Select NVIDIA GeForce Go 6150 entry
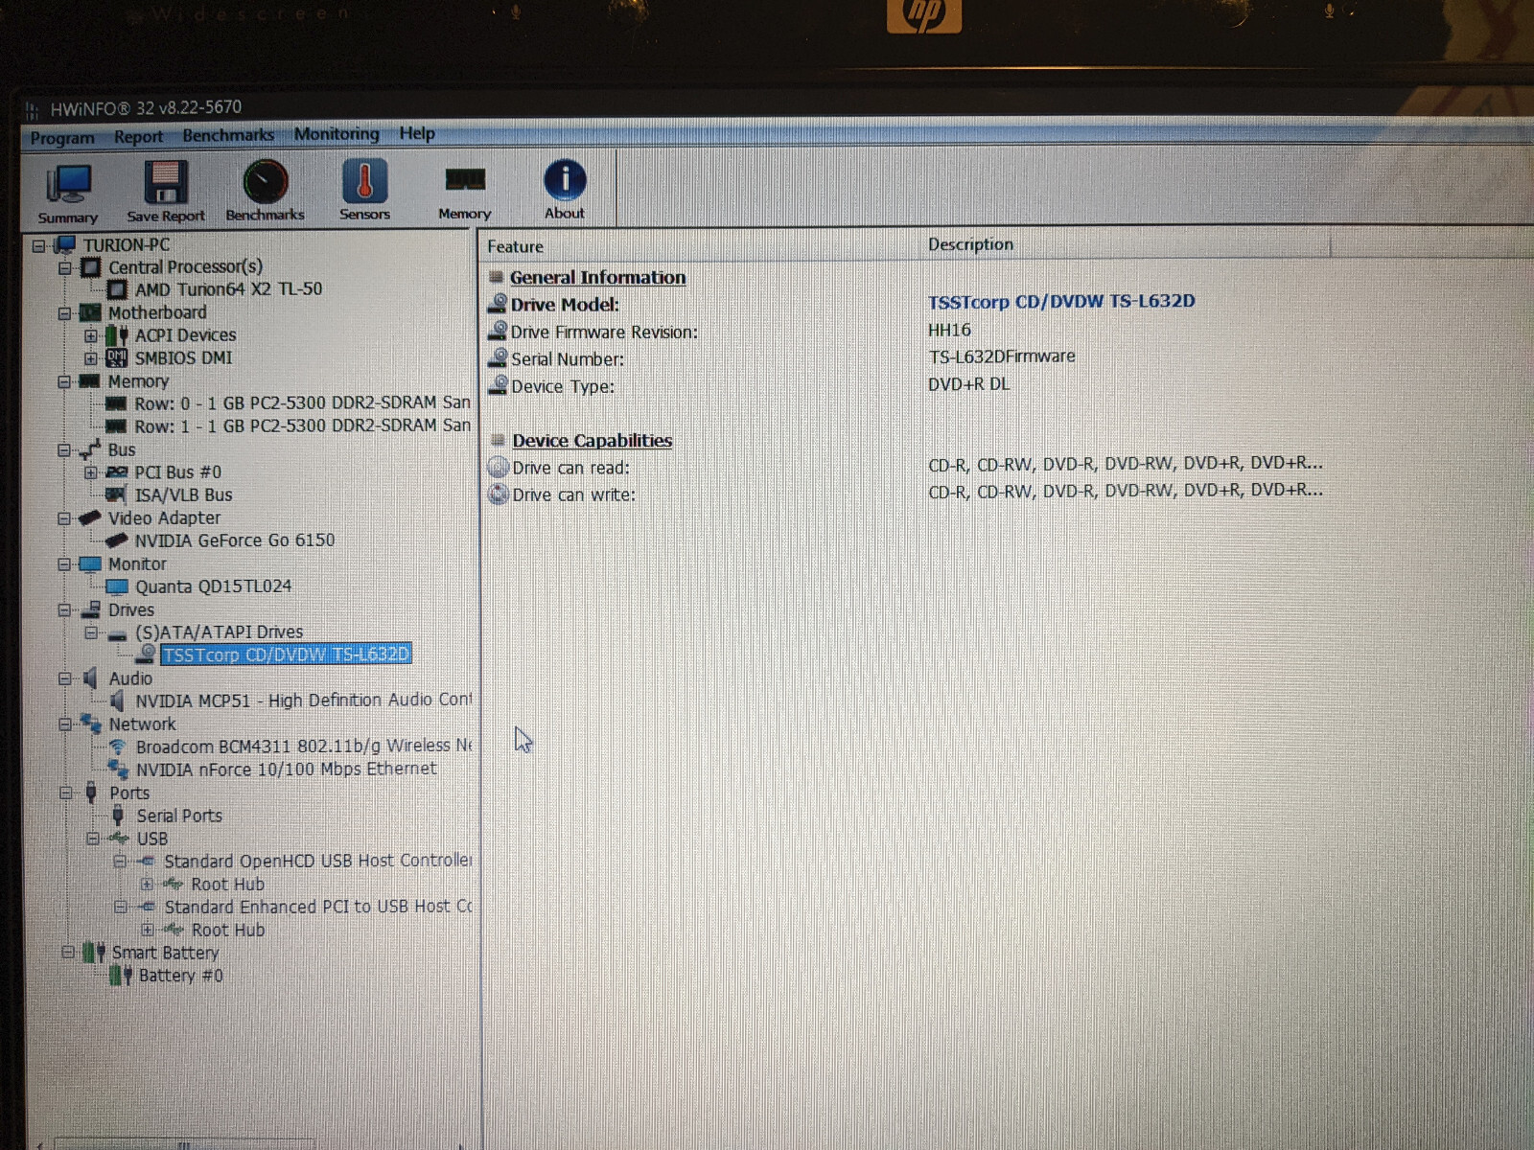This screenshot has height=1150, width=1534. pos(235,540)
